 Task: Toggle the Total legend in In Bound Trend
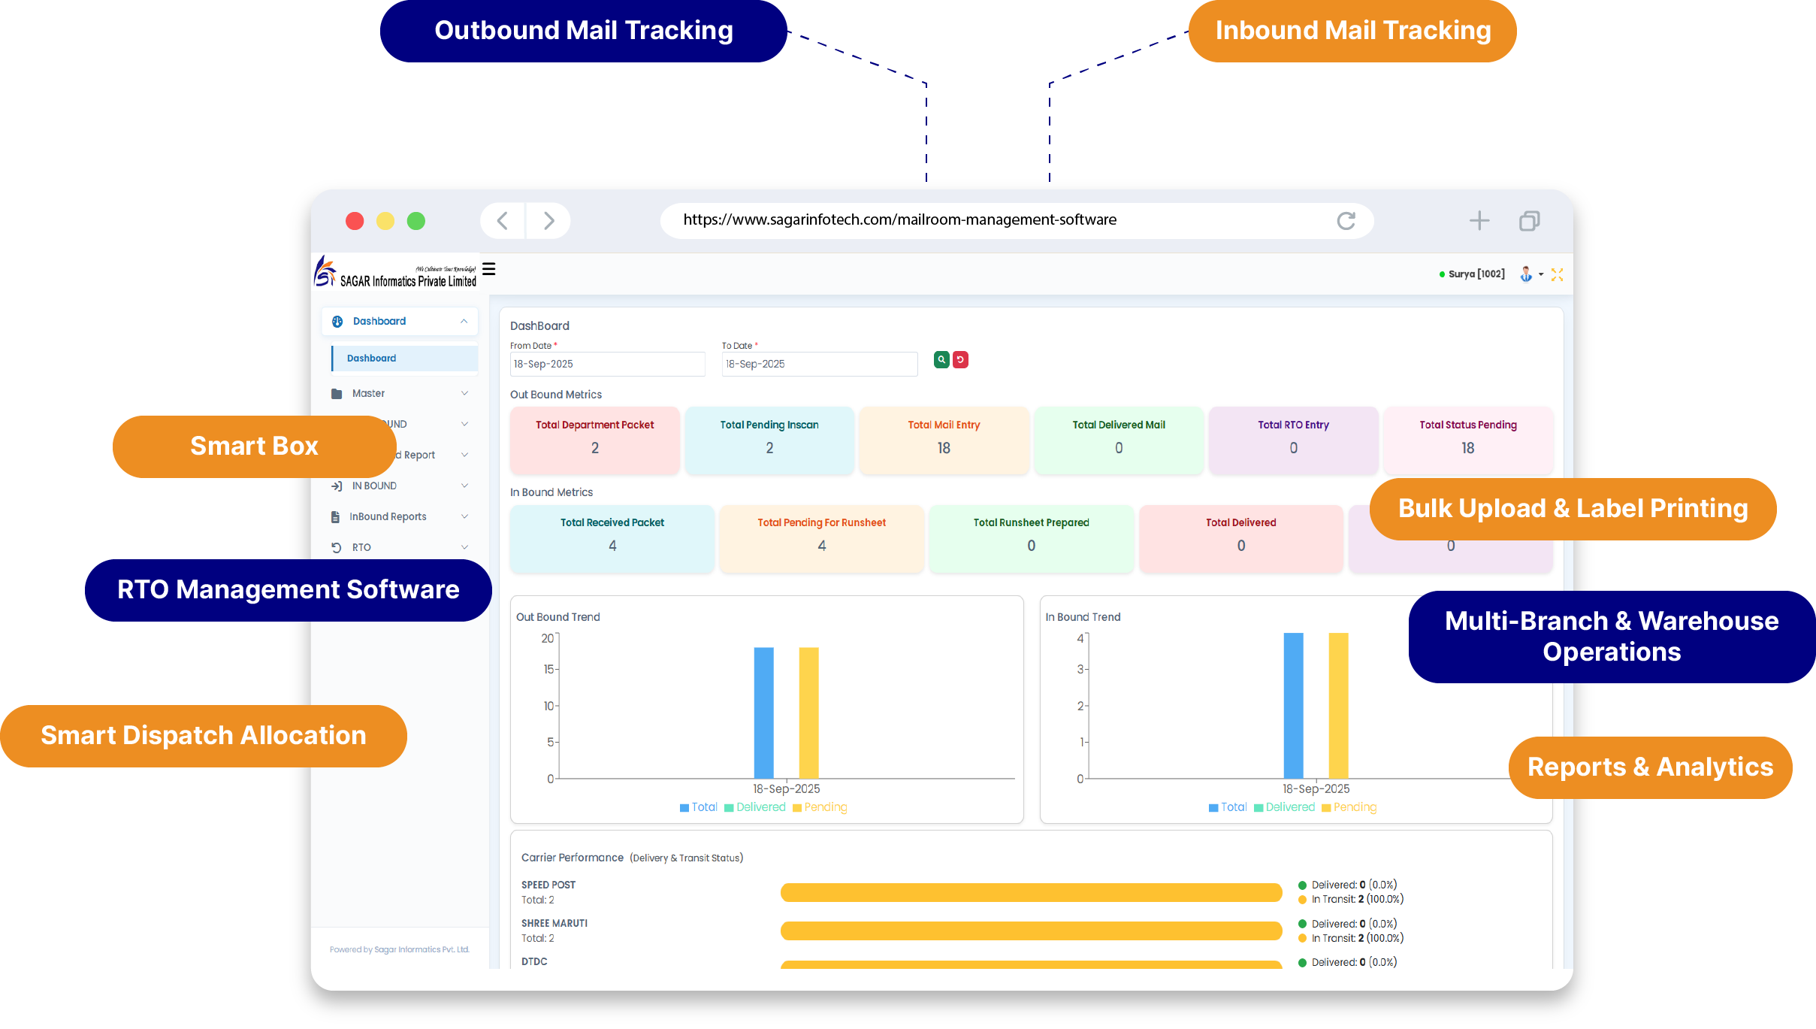click(1227, 807)
